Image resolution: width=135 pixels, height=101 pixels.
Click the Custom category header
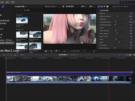click(x=19, y=15)
